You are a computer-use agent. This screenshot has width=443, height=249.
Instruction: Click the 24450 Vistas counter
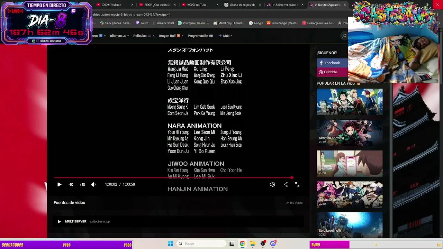(294, 203)
